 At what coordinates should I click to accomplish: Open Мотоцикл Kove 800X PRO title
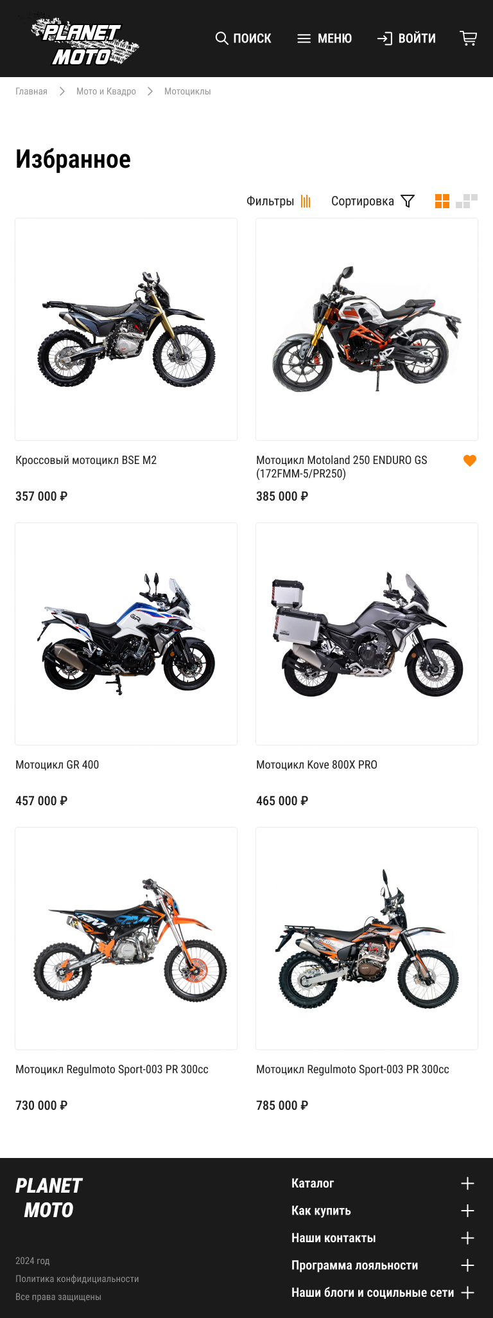316,765
